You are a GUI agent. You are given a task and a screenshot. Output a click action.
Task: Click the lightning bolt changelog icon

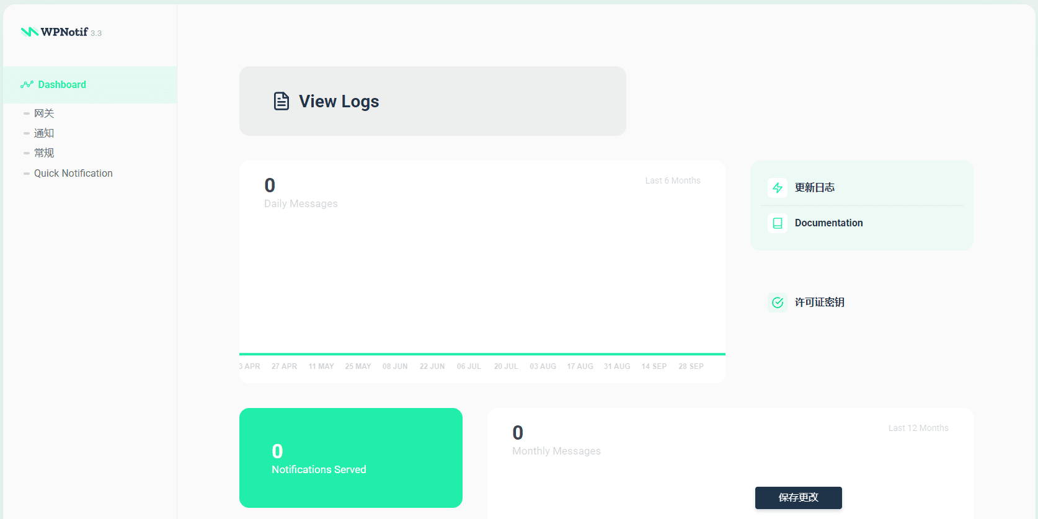pos(778,188)
